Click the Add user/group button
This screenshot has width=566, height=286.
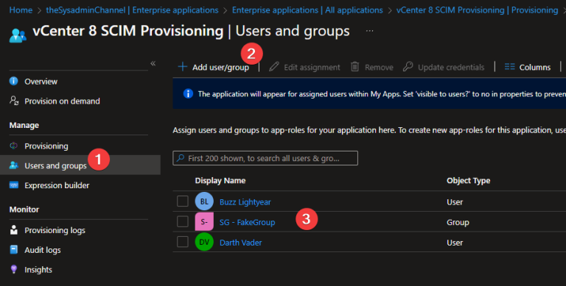(214, 67)
